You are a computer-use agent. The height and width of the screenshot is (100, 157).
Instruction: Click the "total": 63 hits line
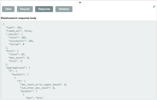(x=17, y=54)
